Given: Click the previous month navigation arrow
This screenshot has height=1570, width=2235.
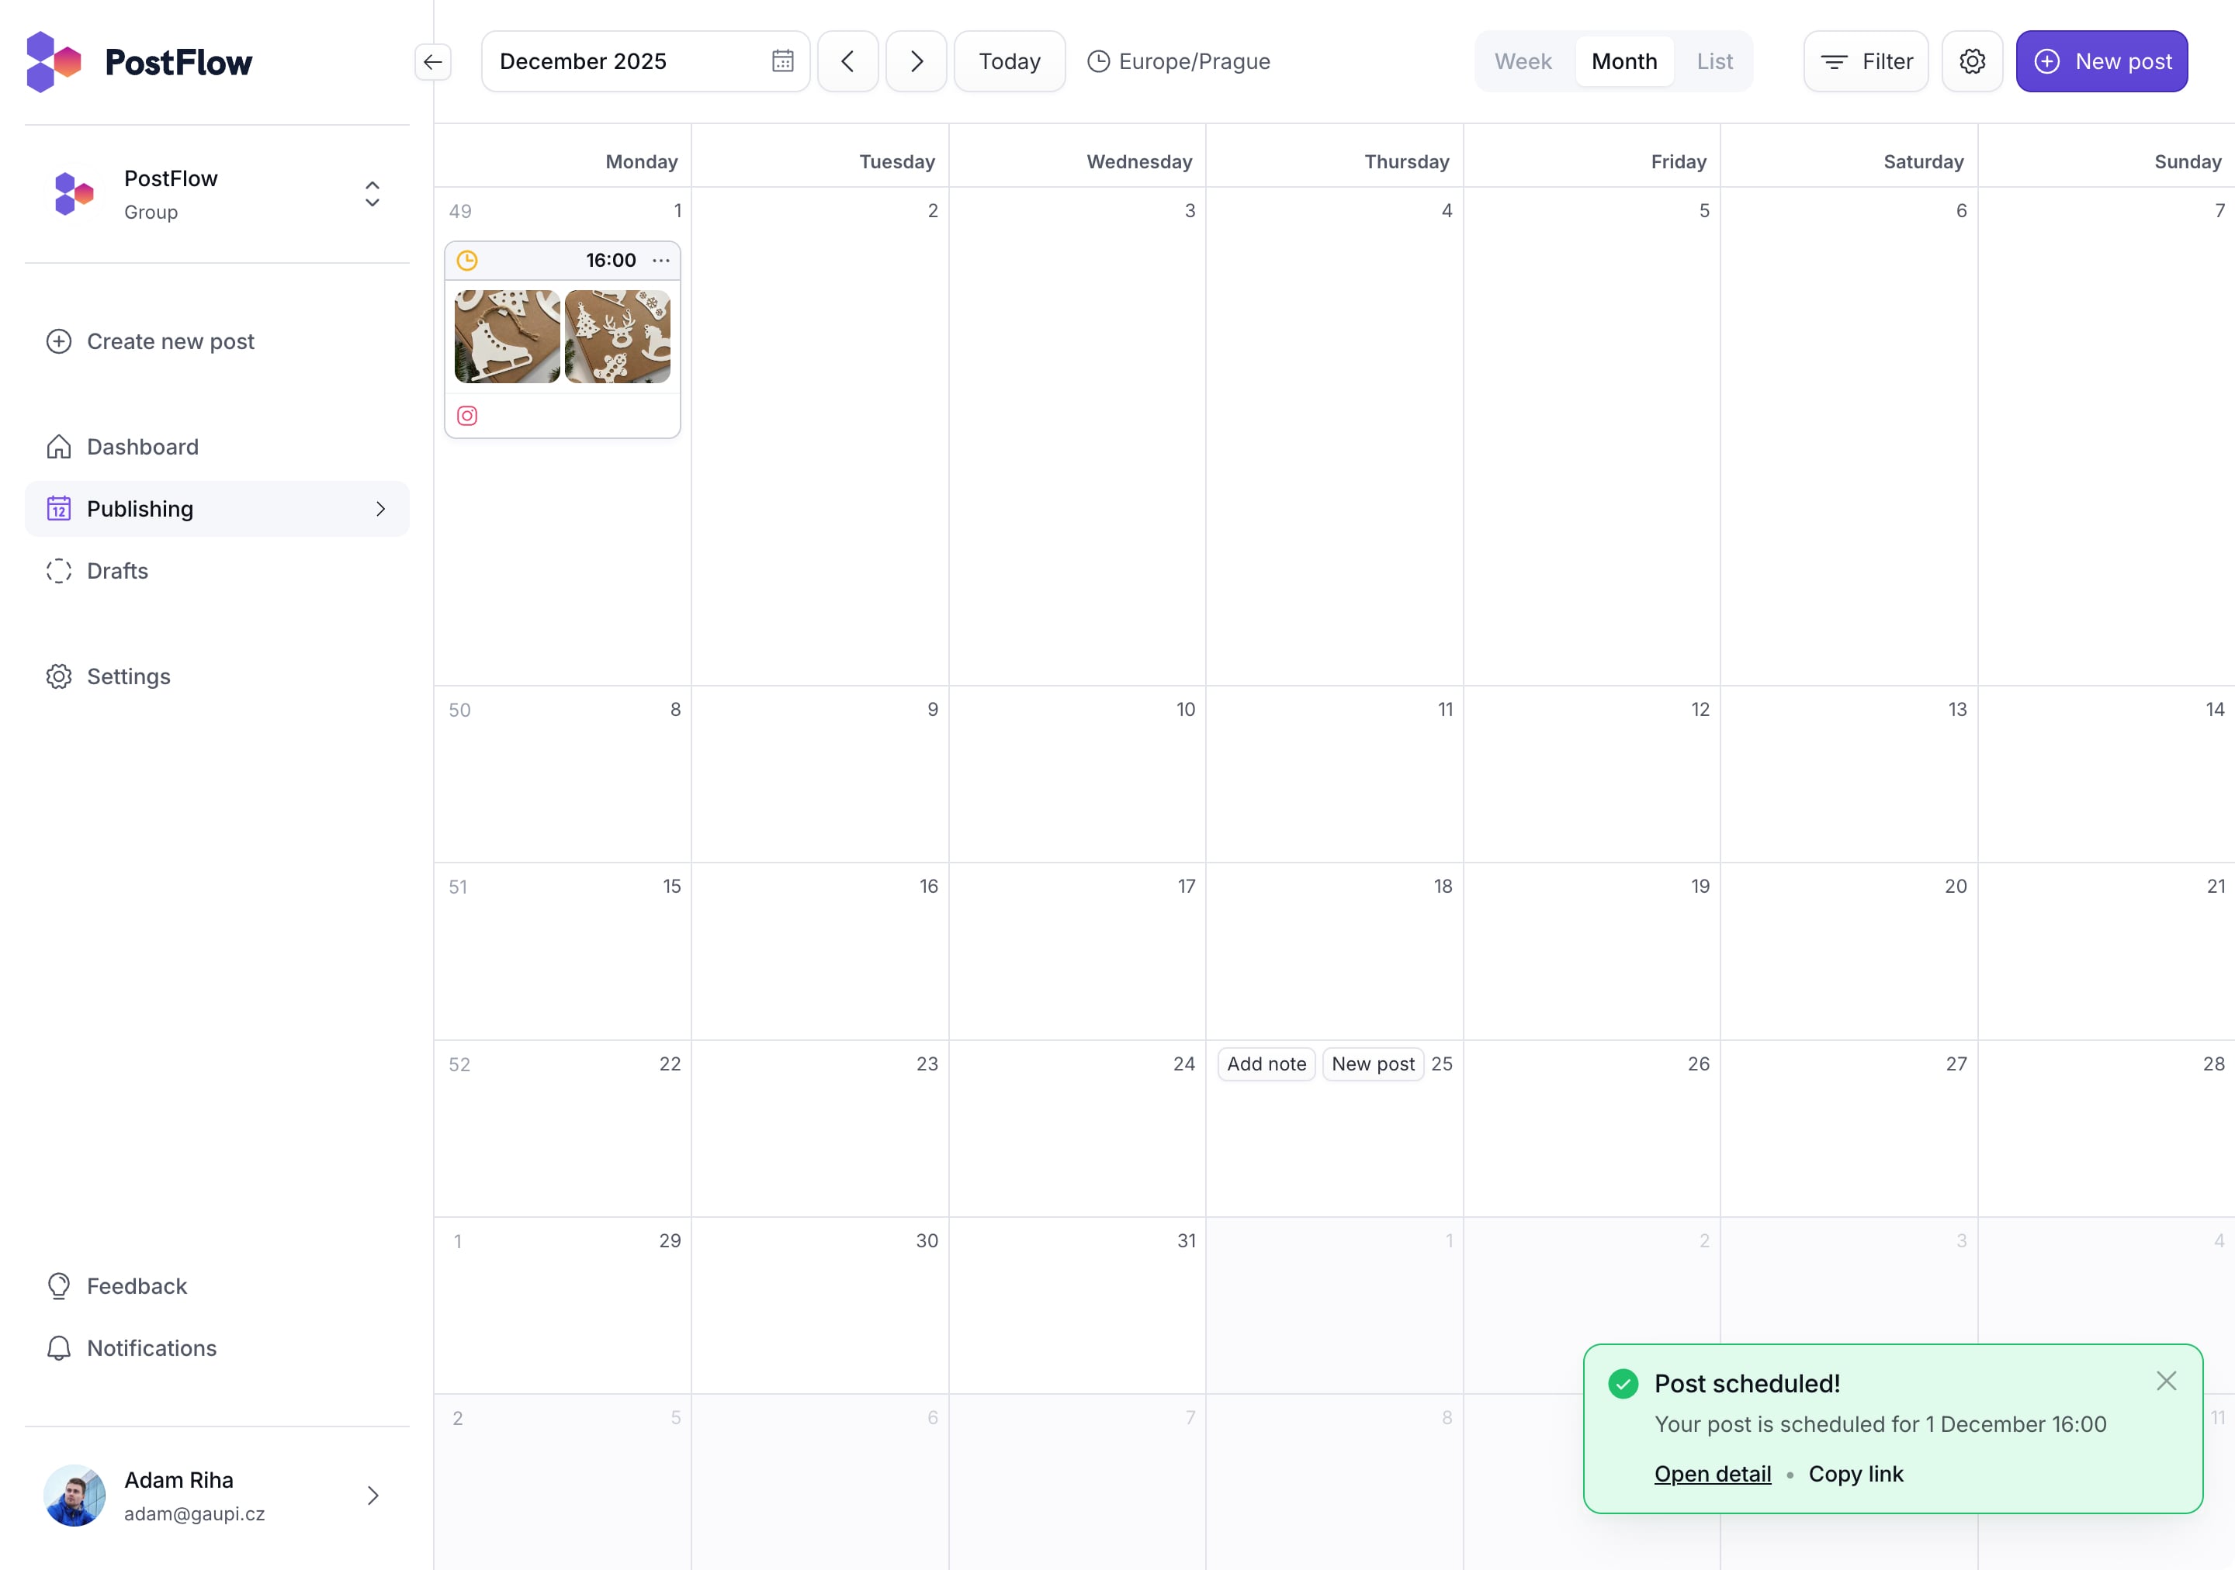Looking at the screenshot, I should [848, 61].
